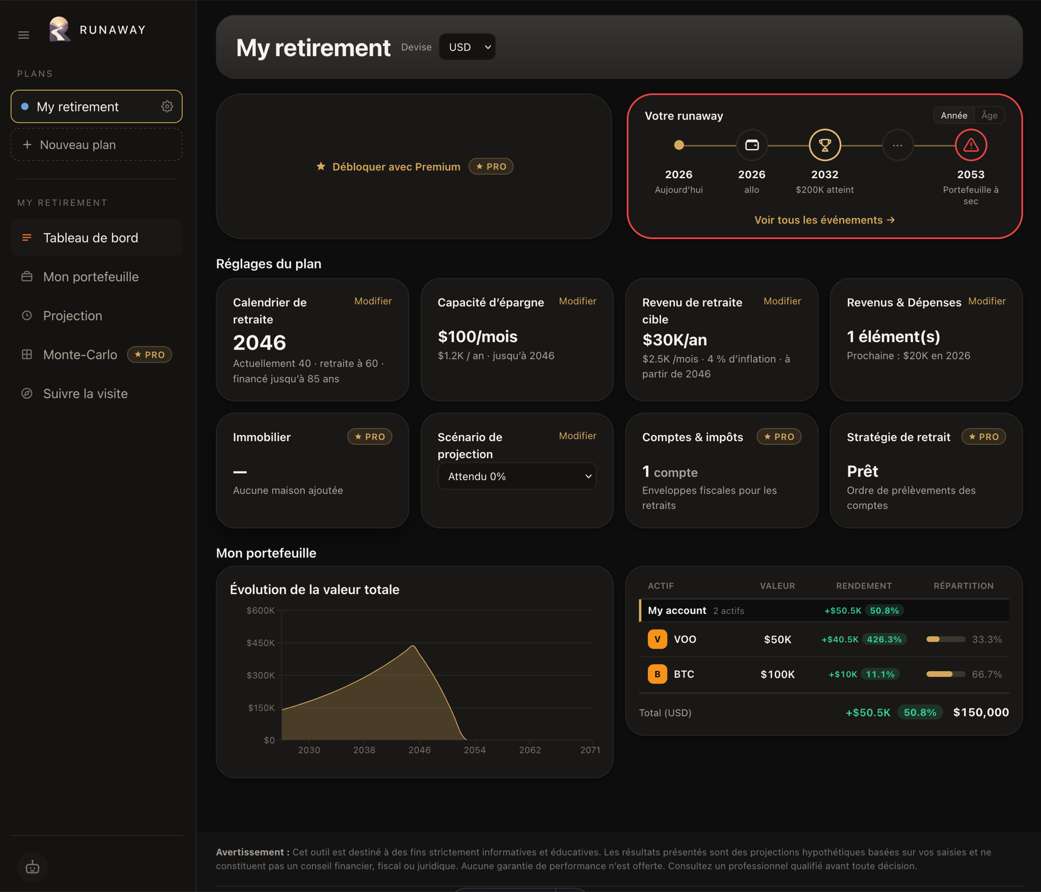Click the Mon portefeuille briefcase icon
The width and height of the screenshot is (1041, 892).
(x=27, y=277)
